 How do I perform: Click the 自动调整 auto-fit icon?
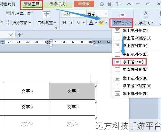pyautogui.click(x=47, y=15)
